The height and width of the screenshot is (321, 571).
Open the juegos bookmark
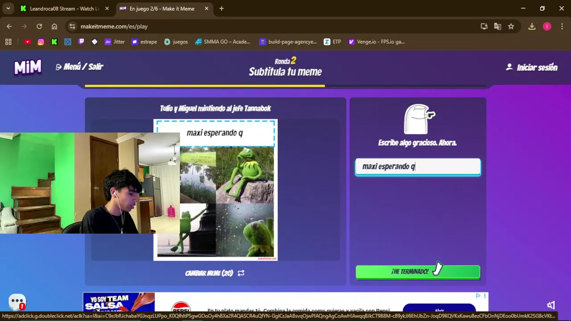[x=176, y=42]
